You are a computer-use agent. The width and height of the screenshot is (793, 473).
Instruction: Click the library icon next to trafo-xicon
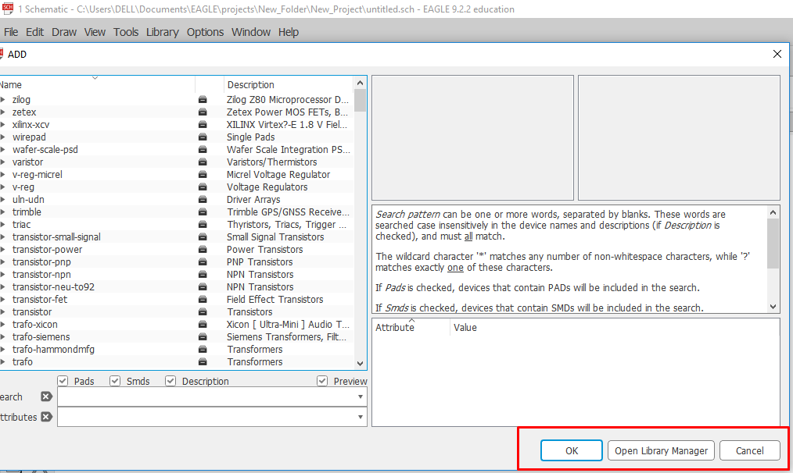(203, 325)
